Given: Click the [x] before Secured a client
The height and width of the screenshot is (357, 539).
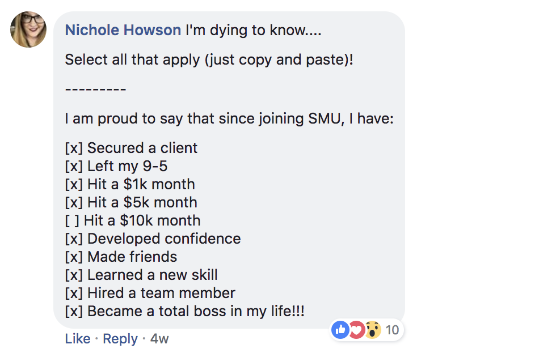Looking at the screenshot, I should pyautogui.click(x=74, y=148).
